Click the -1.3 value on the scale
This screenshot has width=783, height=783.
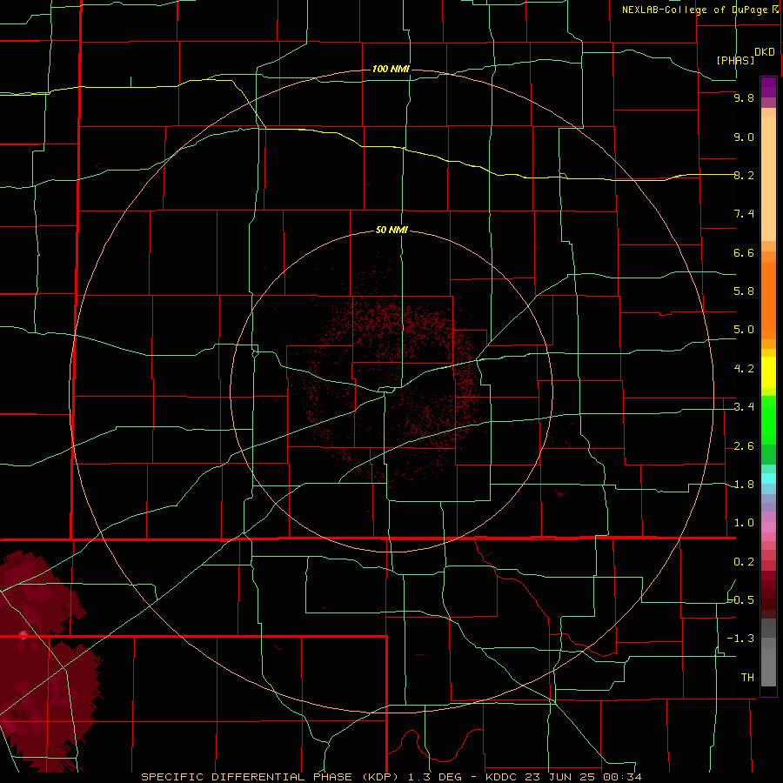point(741,639)
